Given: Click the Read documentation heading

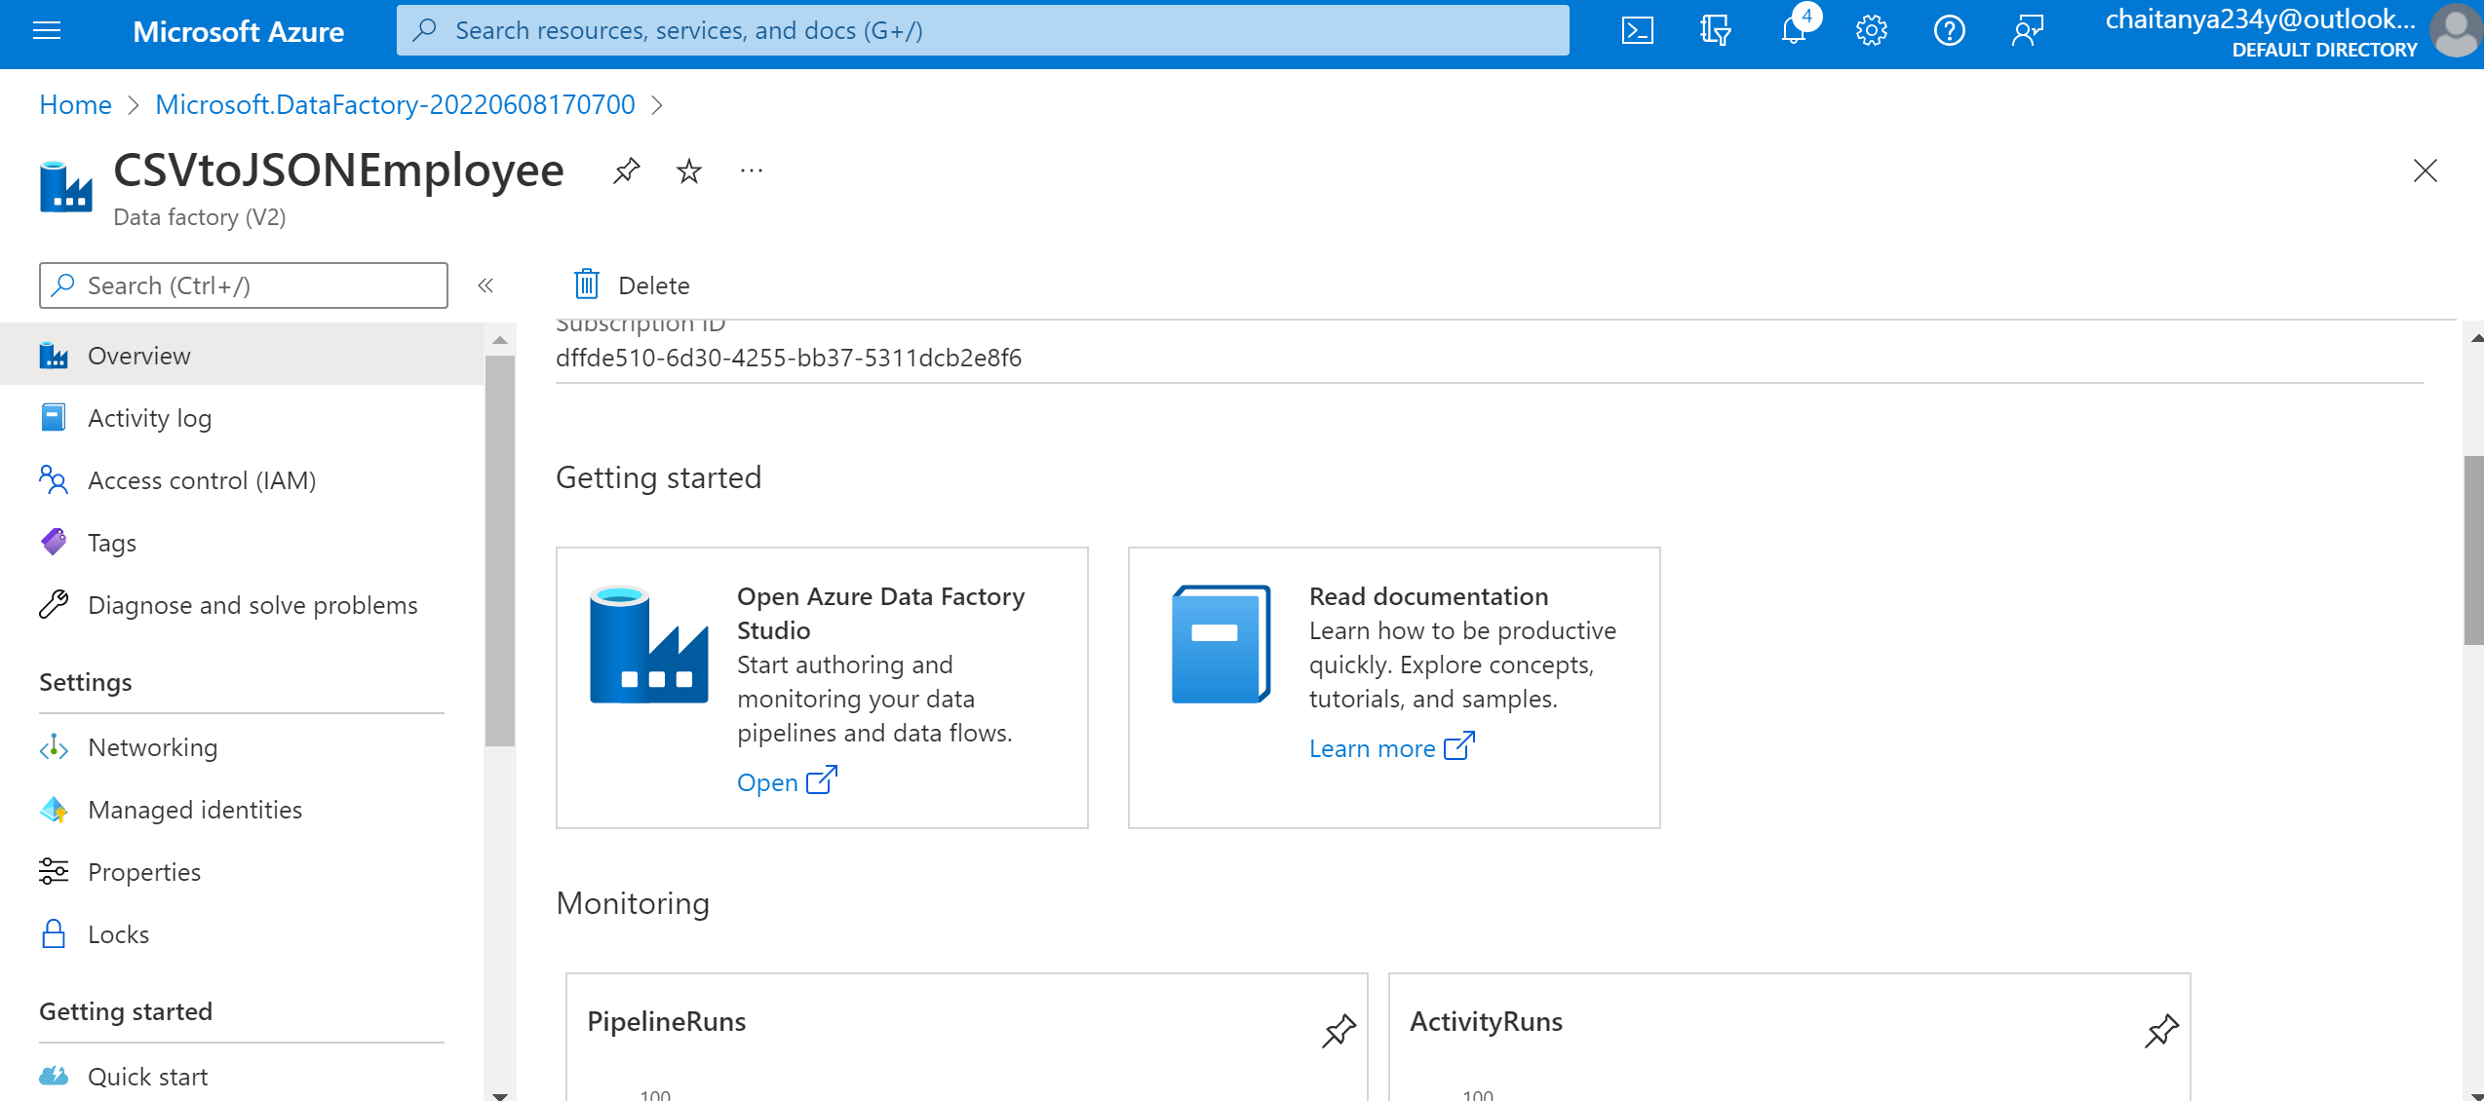Looking at the screenshot, I should (x=1428, y=595).
